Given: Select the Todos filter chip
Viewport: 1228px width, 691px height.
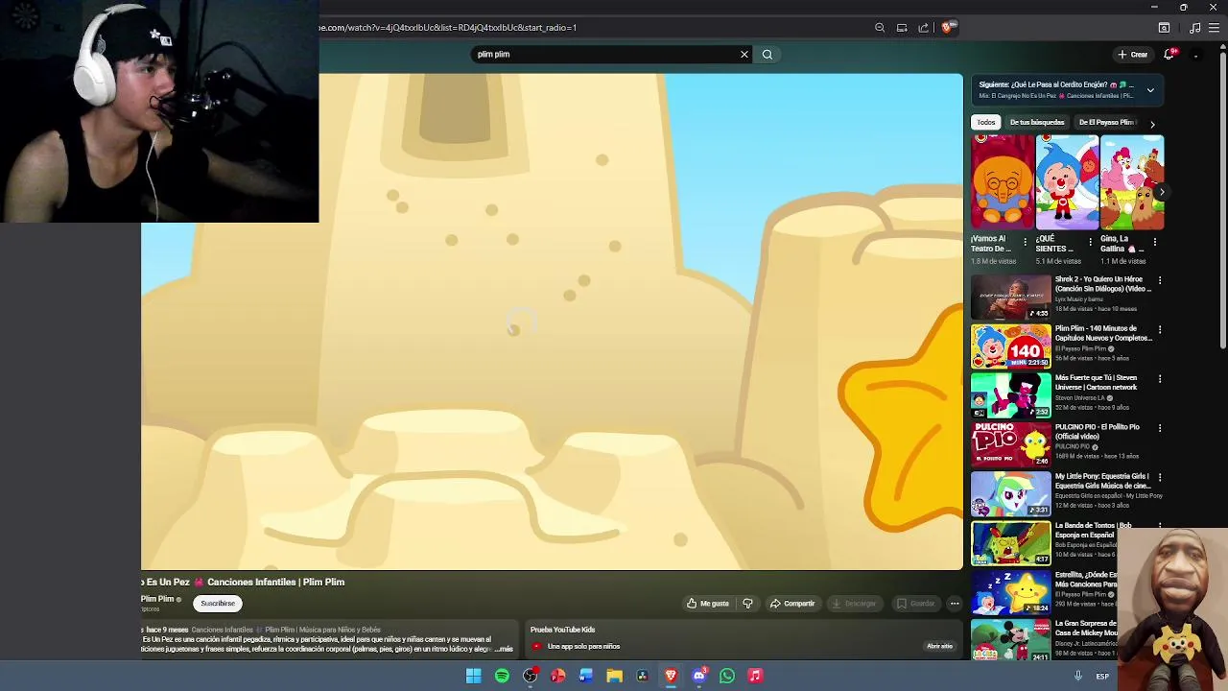Looking at the screenshot, I should [986, 122].
